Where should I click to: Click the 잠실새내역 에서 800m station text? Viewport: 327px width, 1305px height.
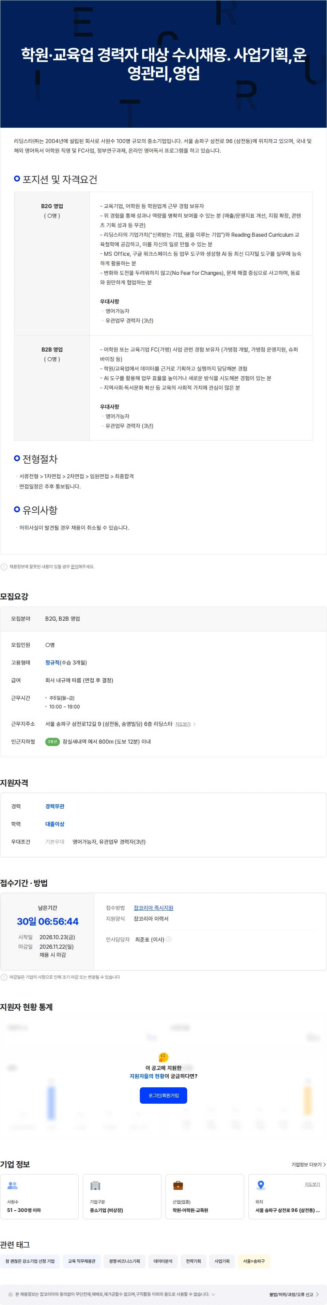pyautogui.click(x=107, y=742)
